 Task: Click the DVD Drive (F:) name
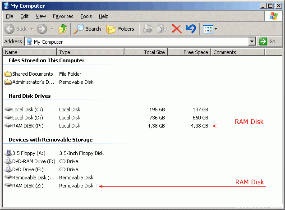(x=28, y=169)
